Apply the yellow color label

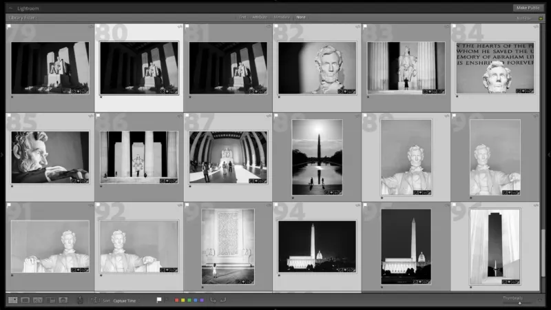183,300
